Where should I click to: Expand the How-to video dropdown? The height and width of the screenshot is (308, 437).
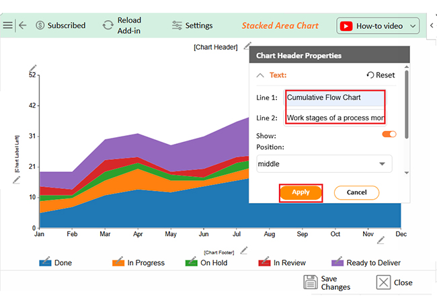point(411,26)
